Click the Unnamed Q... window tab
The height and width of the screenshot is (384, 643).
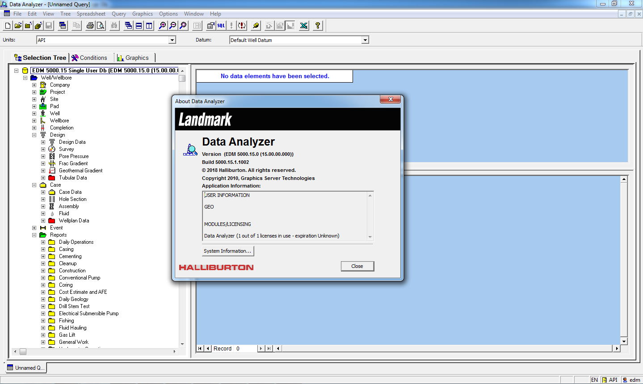click(26, 368)
